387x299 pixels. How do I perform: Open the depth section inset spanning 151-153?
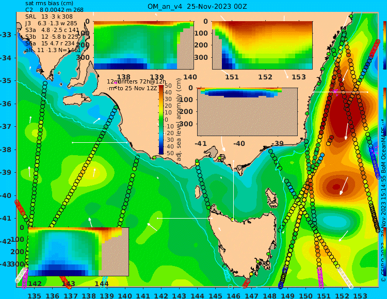click(262, 45)
